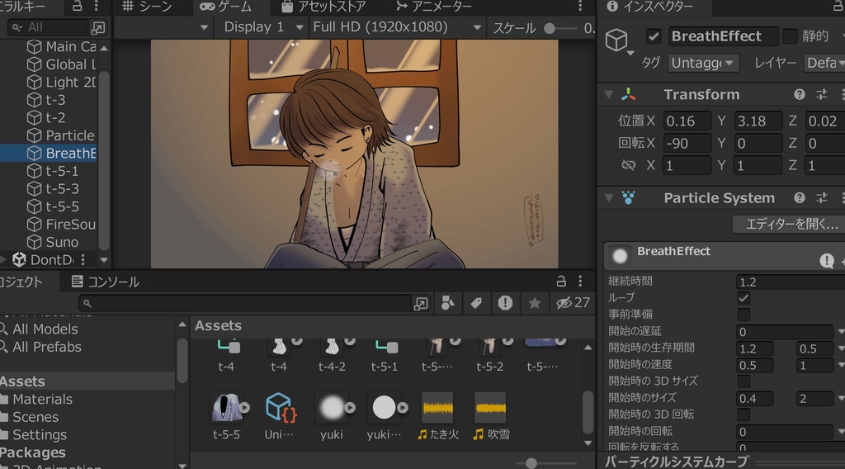The height and width of the screenshot is (469, 845).
Task: Open Transform preset settings icon
Action: pyautogui.click(x=822, y=94)
